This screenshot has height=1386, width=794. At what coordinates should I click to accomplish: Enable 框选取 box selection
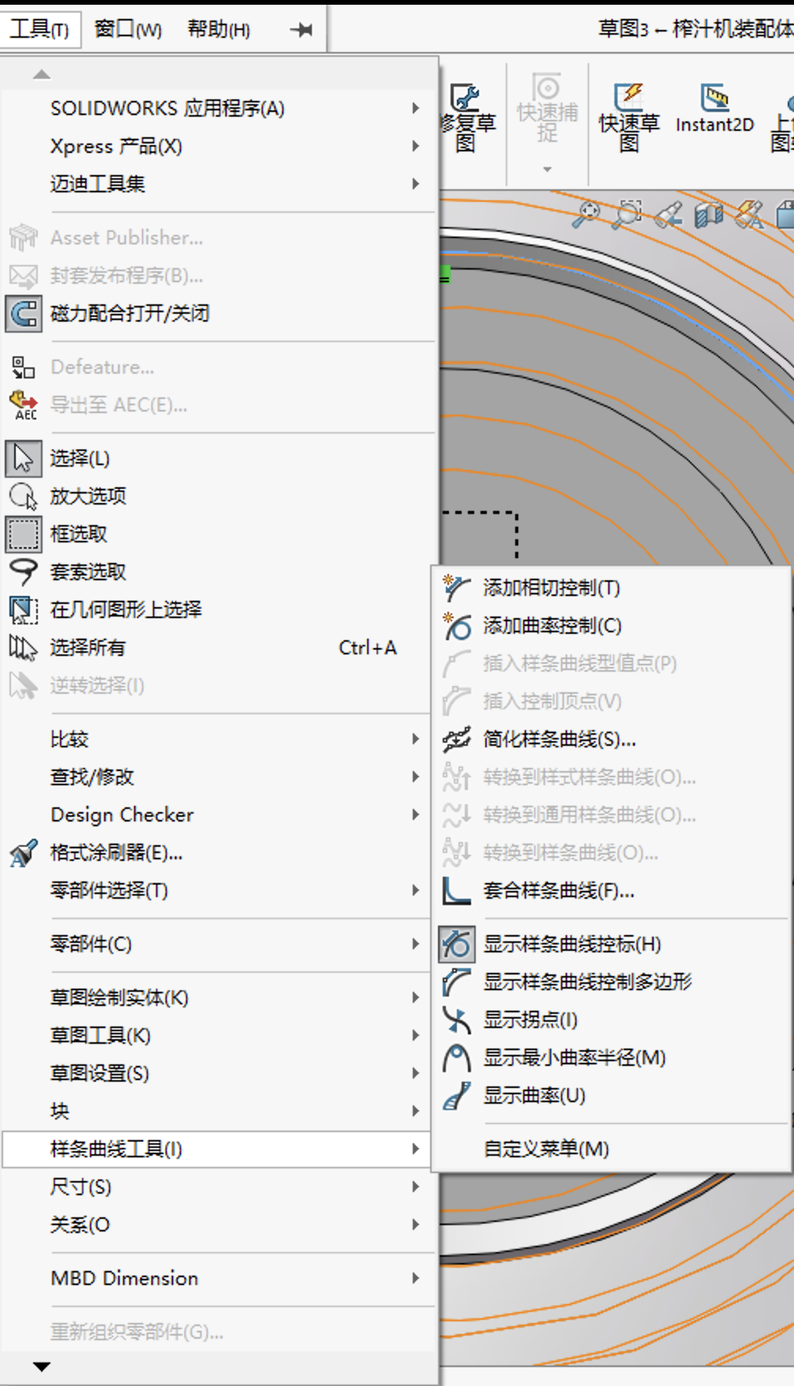click(x=219, y=534)
